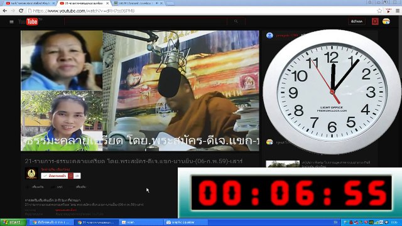402x226 pixels.
Task: Click the More action under video
Action: tap(79, 187)
